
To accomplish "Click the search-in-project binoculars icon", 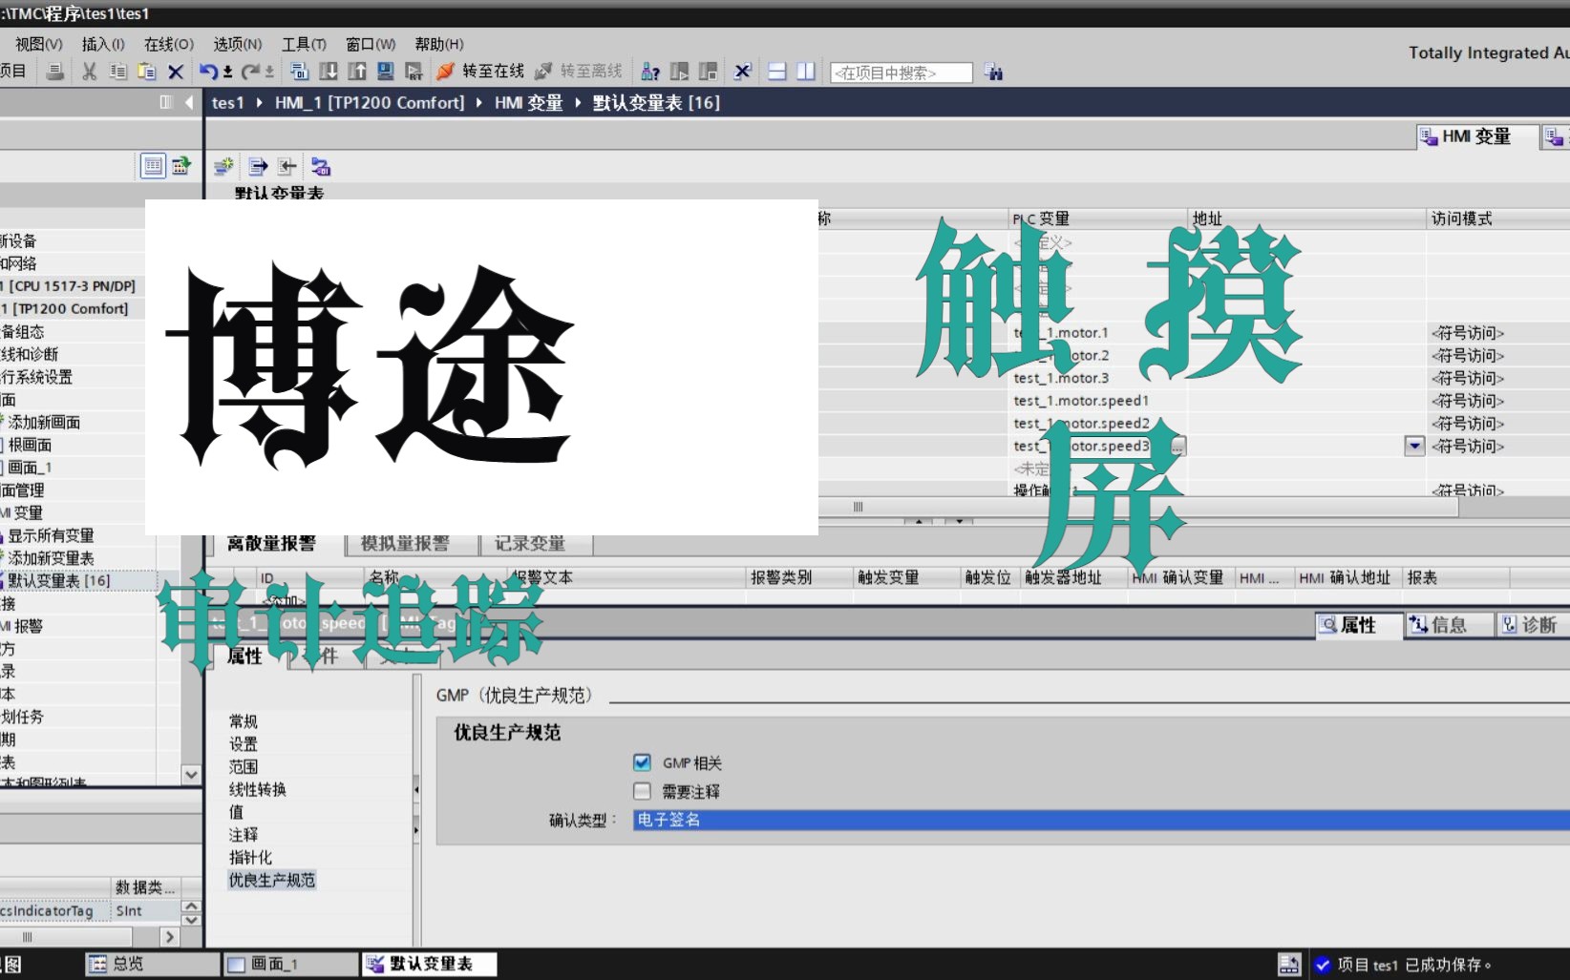I will click(x=993, y=73).
